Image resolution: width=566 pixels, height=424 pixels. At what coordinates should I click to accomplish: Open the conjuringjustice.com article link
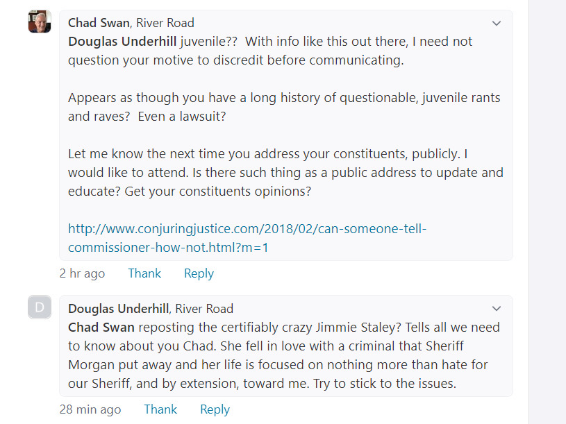point(247,237)
